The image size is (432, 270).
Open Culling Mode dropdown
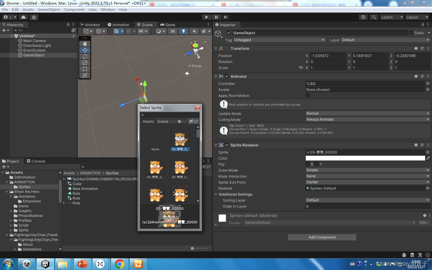click(368, 119)
